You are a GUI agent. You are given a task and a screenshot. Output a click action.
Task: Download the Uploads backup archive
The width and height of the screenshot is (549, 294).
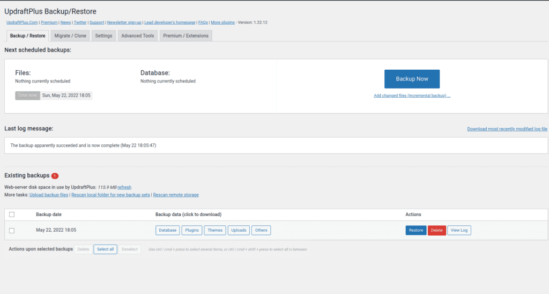point(239,230)
